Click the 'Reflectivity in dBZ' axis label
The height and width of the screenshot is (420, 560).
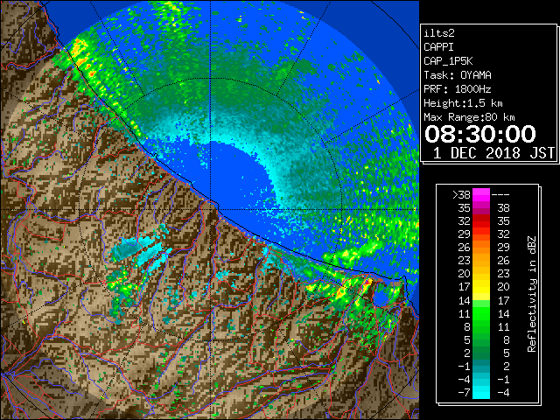[532, 294]
